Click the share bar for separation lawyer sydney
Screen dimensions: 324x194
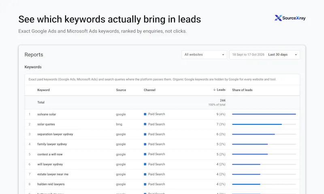pyautogui.click(x=264, y=134)
